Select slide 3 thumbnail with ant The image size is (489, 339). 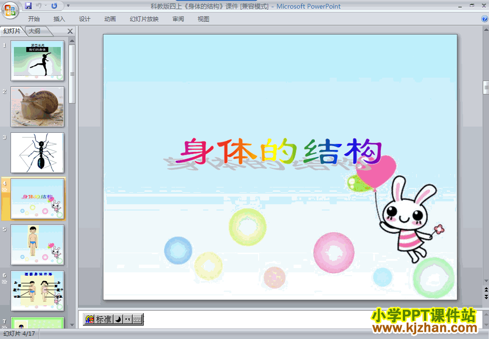click(x=37, y=152)
